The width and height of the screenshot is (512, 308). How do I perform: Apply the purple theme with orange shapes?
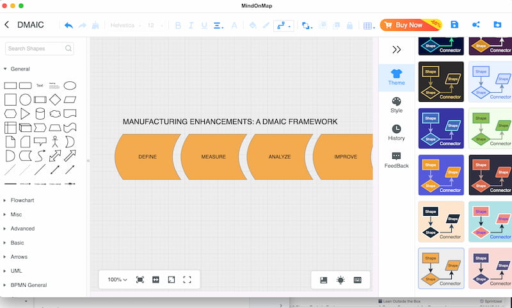pos(441,175)
